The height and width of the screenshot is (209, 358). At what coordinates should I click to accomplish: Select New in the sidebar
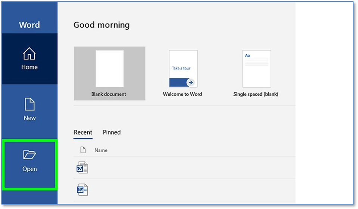tap(29, 109)
